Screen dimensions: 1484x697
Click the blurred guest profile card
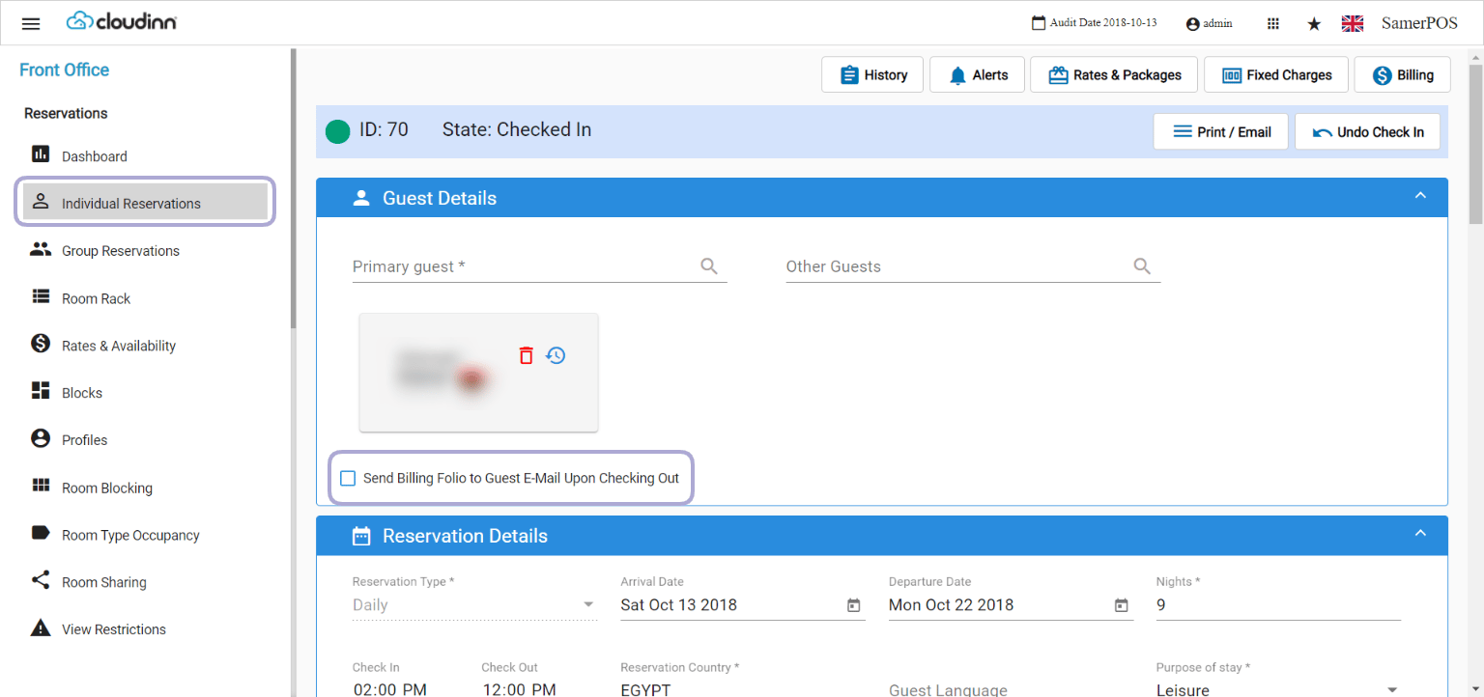point(479,373)
